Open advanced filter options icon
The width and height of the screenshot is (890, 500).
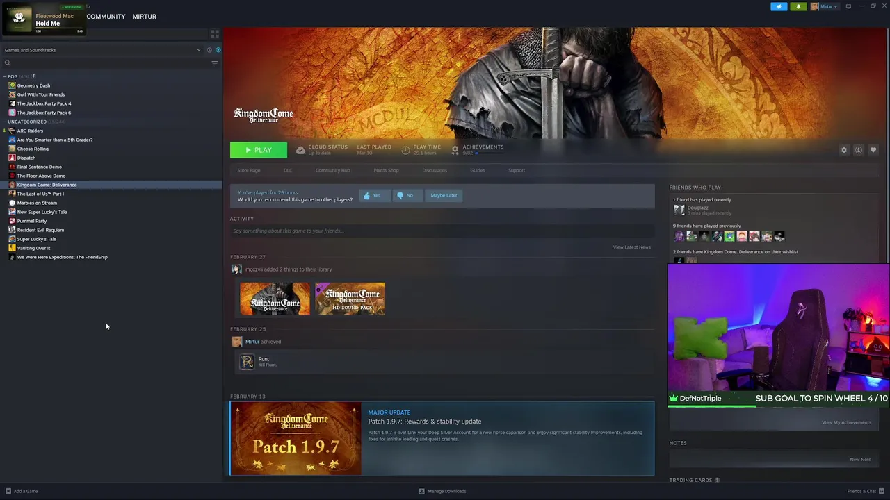[215, 63]
